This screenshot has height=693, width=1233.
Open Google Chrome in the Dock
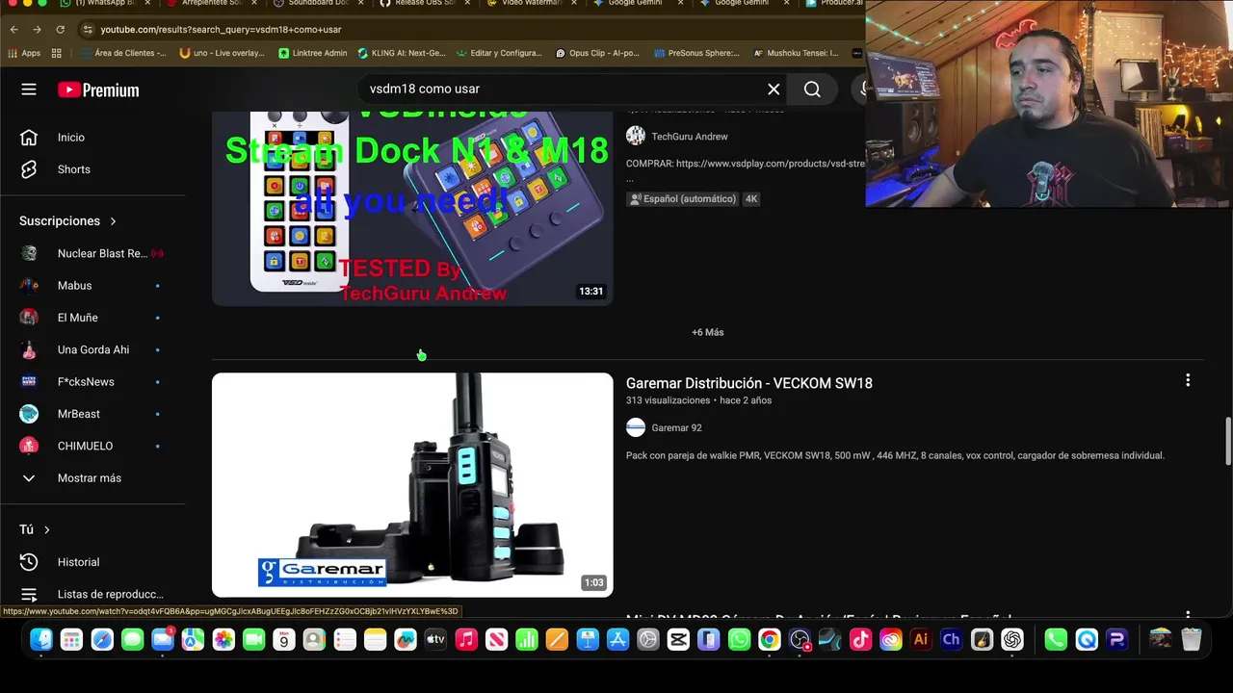pyautogui.click(x=769, y=639)
